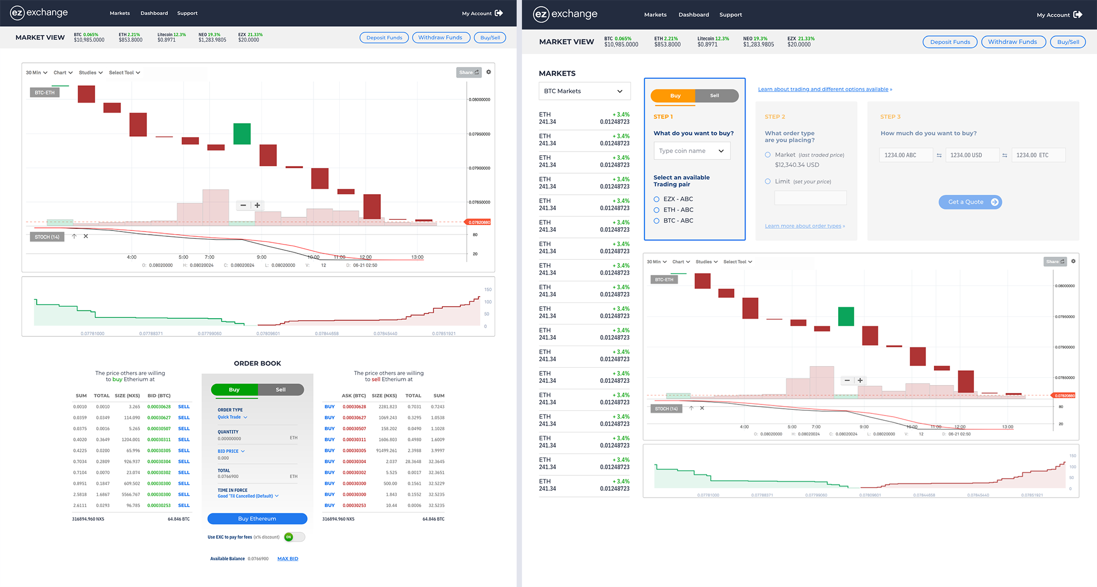Image resolution: width=1097 pixels, height=587 pixels.
Task: Click the My Account logout icon in right window
Action: pos(1078,15)
